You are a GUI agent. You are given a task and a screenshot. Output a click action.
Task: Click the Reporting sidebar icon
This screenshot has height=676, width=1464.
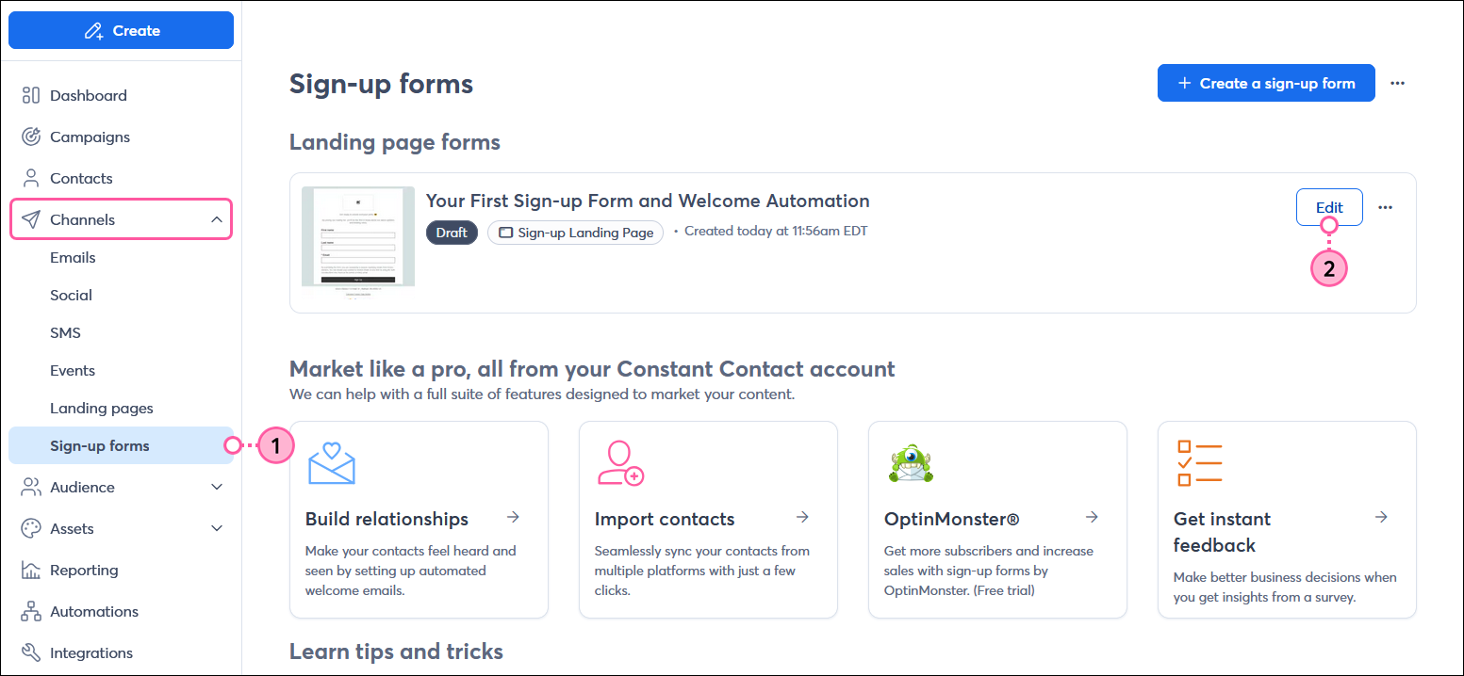(x=31, y=570)
